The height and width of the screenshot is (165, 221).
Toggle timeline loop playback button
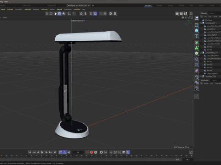(60, 152)
